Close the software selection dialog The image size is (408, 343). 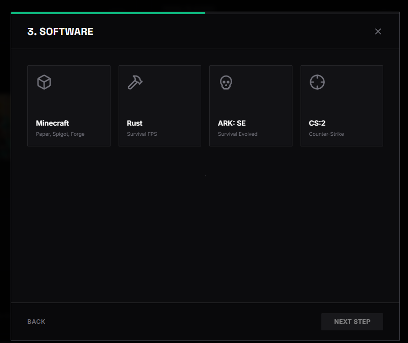[378, 31]
